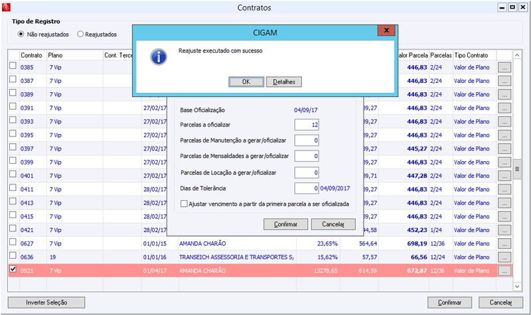Open ellipsis button for contract 0401 row

[x=504, y=176]
